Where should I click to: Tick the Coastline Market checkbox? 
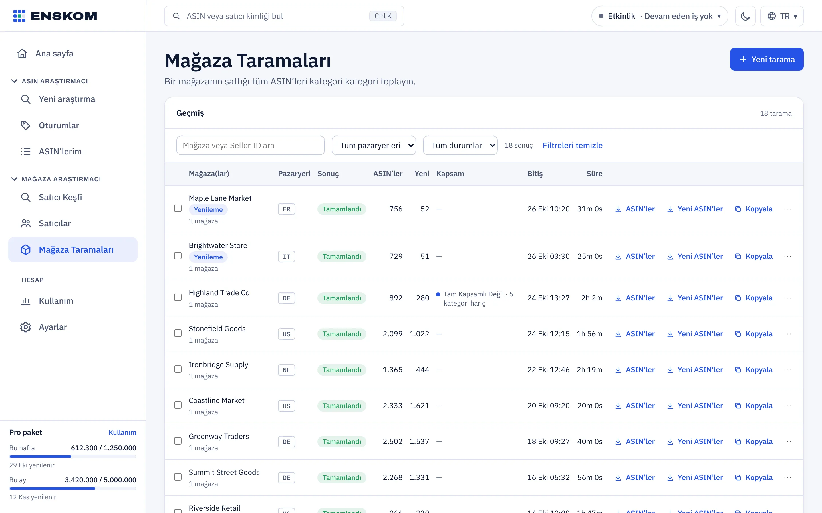[x=178, y=405]
